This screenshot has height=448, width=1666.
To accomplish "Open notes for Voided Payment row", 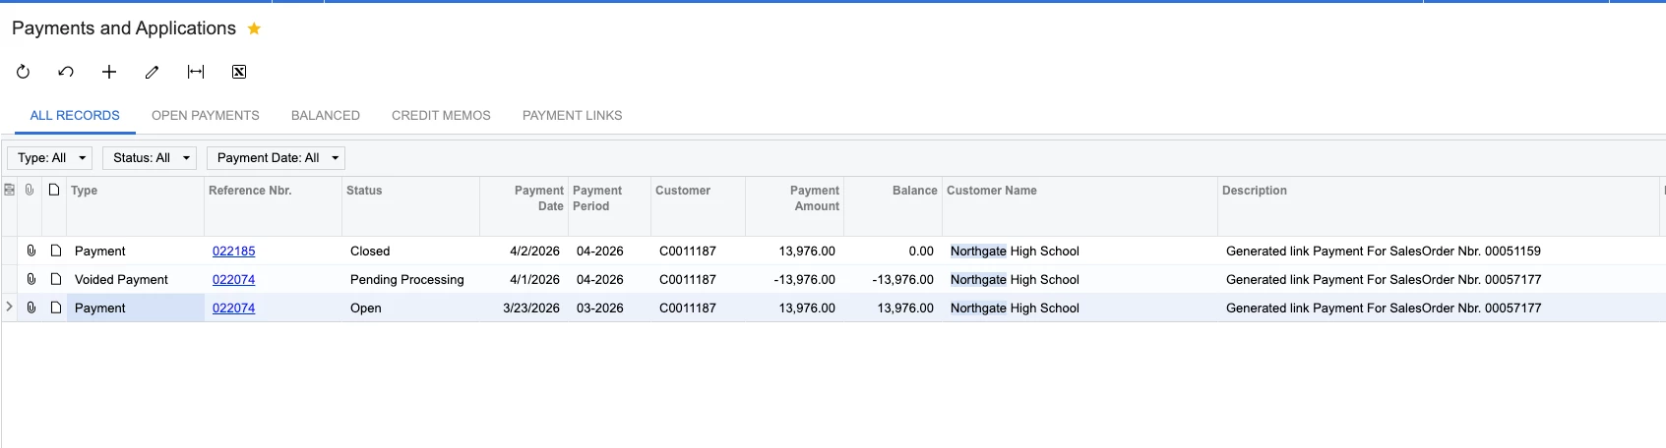I will coord(56,279).
